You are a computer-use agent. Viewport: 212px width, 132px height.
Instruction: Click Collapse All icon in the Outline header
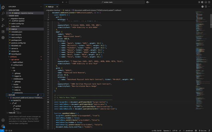click(38, 95)
